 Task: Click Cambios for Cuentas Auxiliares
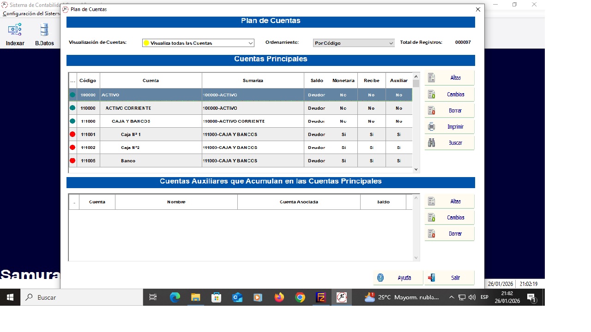click(x=449, y=218)
